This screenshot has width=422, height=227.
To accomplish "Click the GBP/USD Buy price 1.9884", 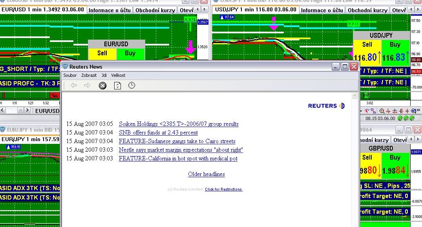I will click(393, 171).
